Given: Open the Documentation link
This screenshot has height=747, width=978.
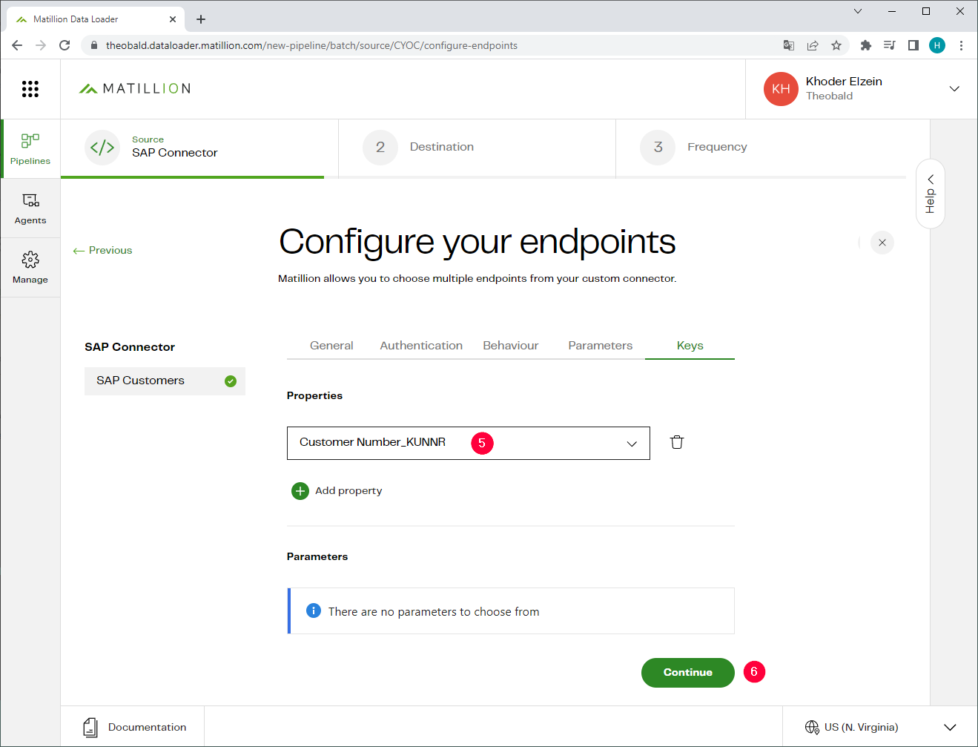Looking at the screenshot, I should [147, 727].
